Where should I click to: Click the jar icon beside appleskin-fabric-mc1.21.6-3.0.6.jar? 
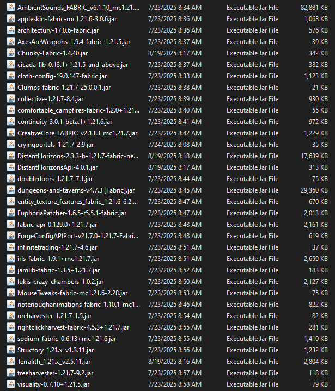11,19
